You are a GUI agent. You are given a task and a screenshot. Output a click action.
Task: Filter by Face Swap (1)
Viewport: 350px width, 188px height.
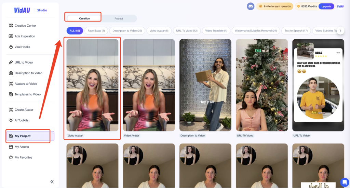[x=96, y=31]
